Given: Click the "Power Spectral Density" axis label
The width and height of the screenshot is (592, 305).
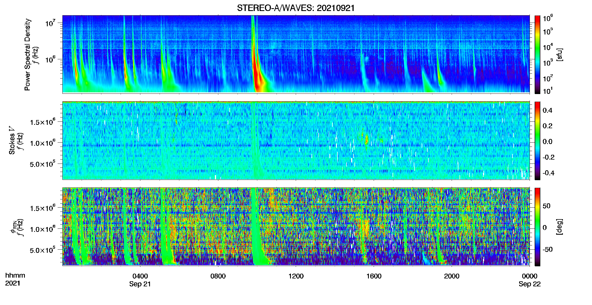Looking at the screenshot, I should pos(27,55).
